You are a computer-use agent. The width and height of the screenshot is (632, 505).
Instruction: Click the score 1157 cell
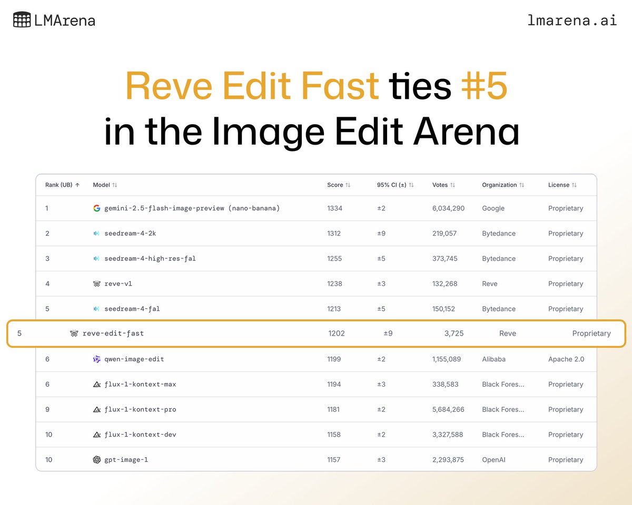(334, 460)
